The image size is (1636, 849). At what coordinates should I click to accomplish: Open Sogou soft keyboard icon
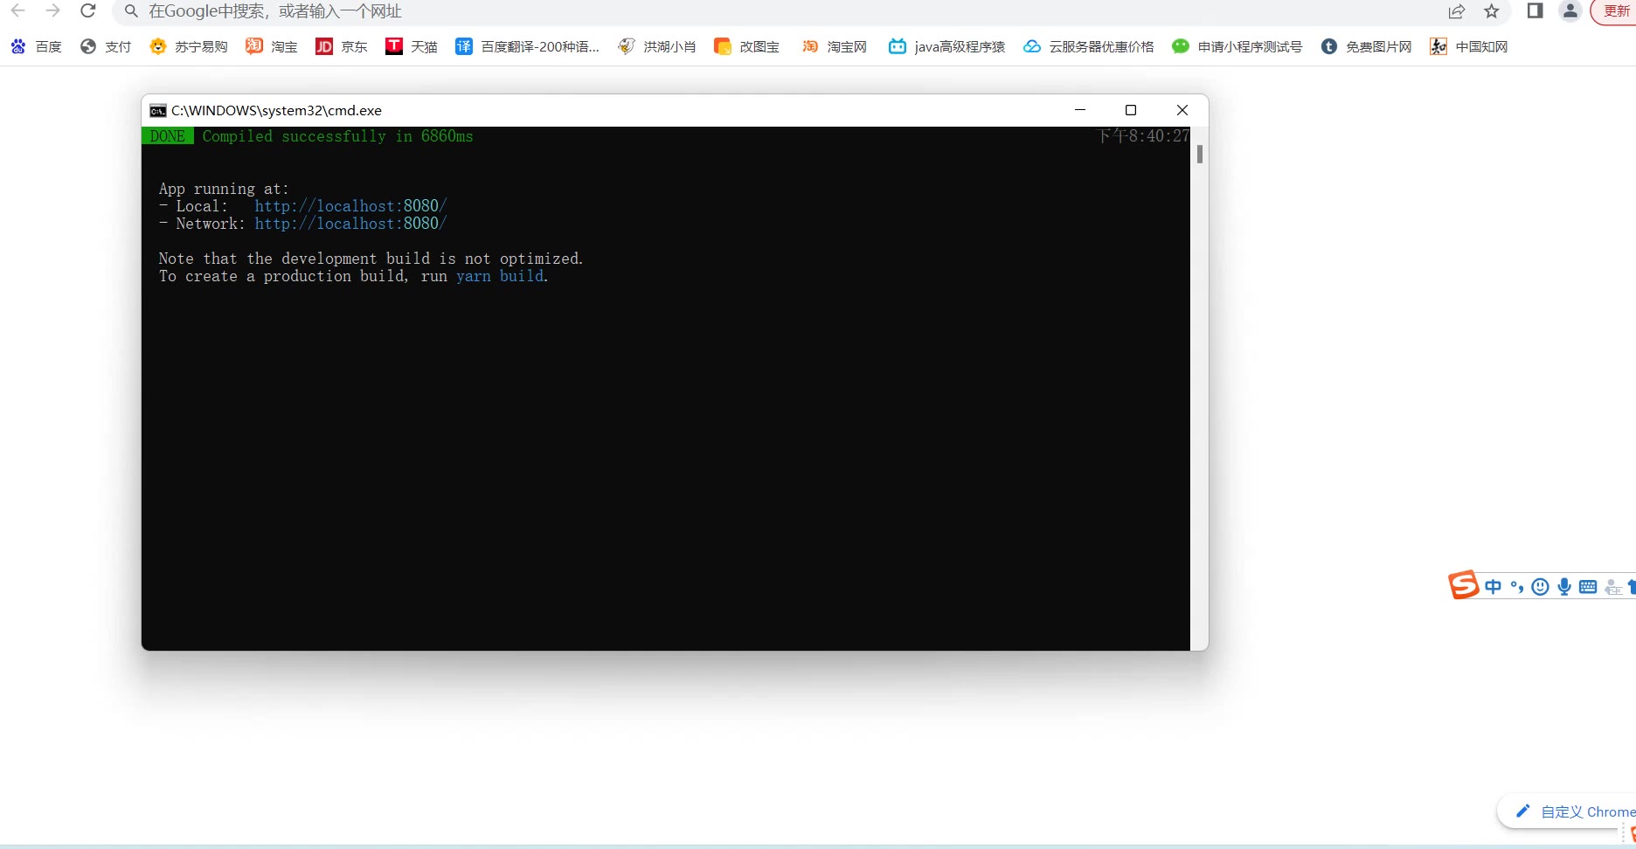[x=1588, y=587]
